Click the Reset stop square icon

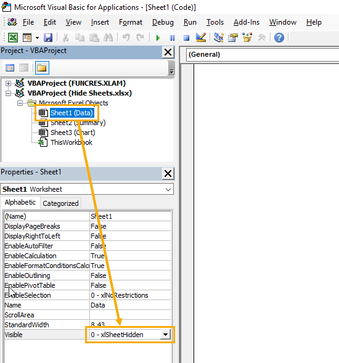pos(186,38)
